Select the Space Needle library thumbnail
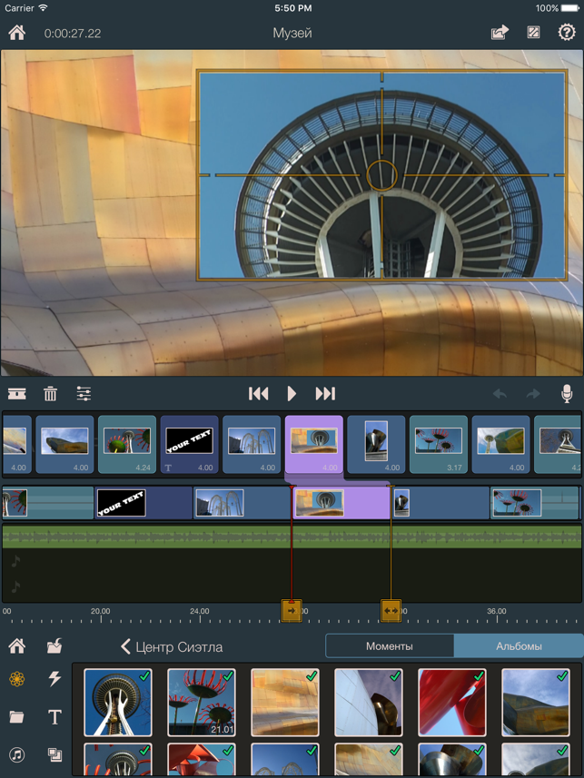584x778 pixels. (x=118, y=702)
